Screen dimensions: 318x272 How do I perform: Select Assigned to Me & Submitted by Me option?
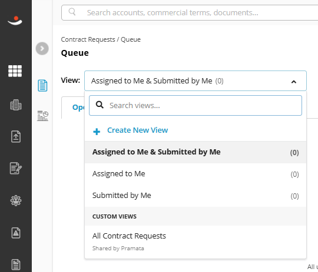196,152
